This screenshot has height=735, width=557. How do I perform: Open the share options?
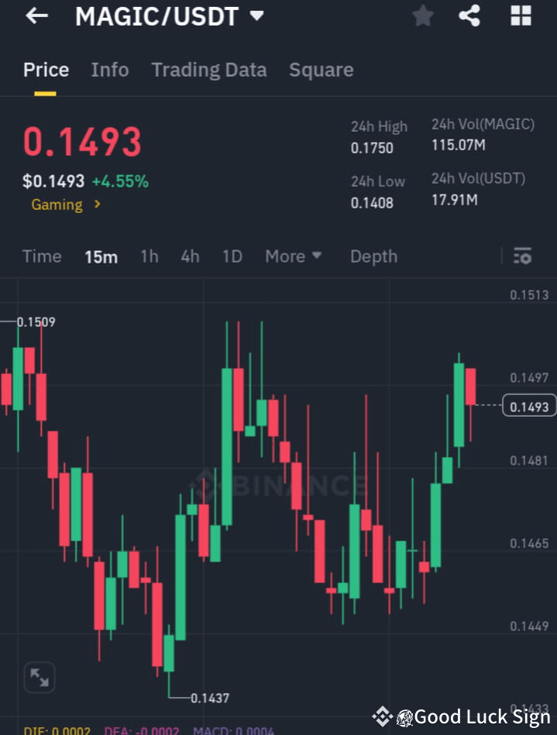pyautogui.click(x=469, y=15)
